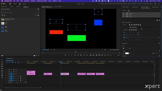Screen dimensions: 162x91
Task: Click the align bottom edges icon
Action: pyautogui.click(x=140, y=25)
